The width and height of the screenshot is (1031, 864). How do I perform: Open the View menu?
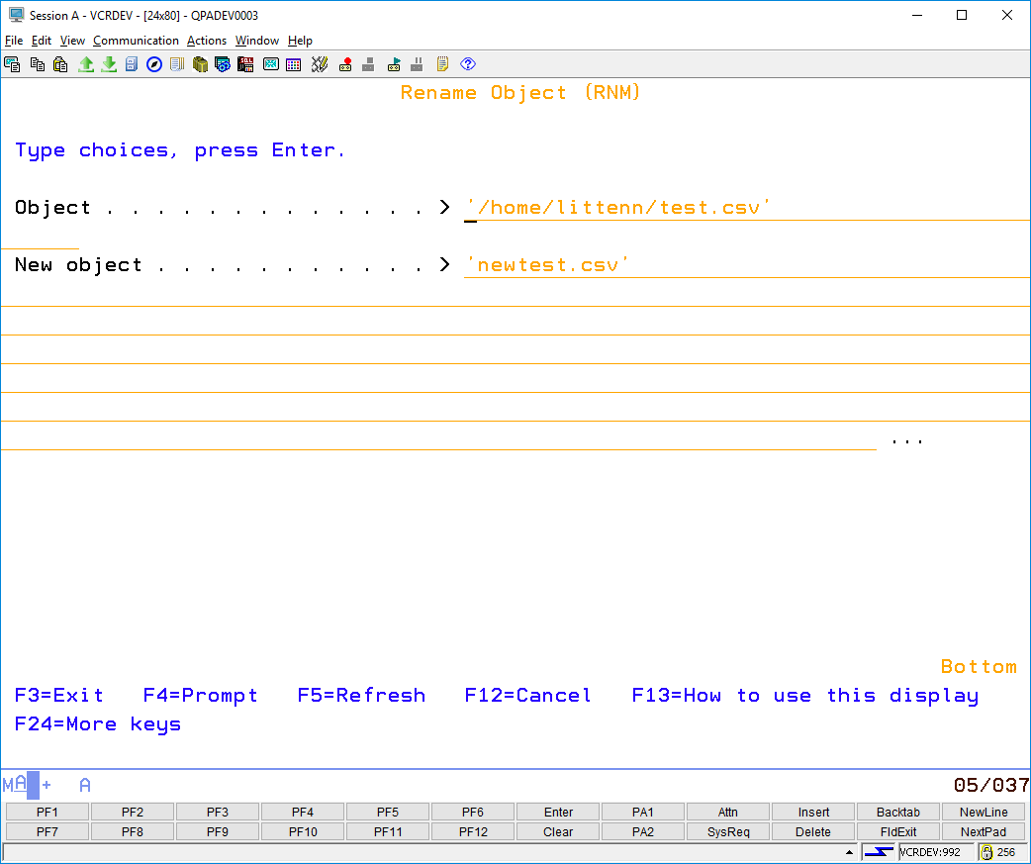click(72, 41)
